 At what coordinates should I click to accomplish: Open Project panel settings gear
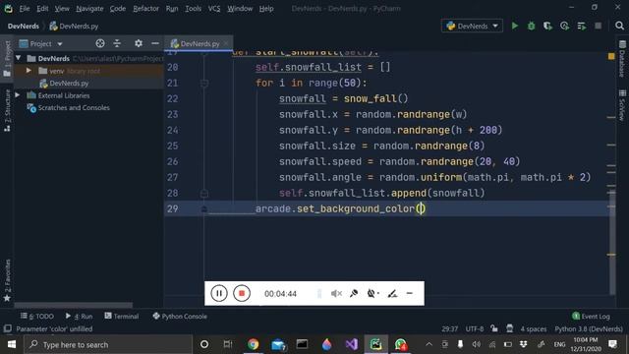(139, 43)
